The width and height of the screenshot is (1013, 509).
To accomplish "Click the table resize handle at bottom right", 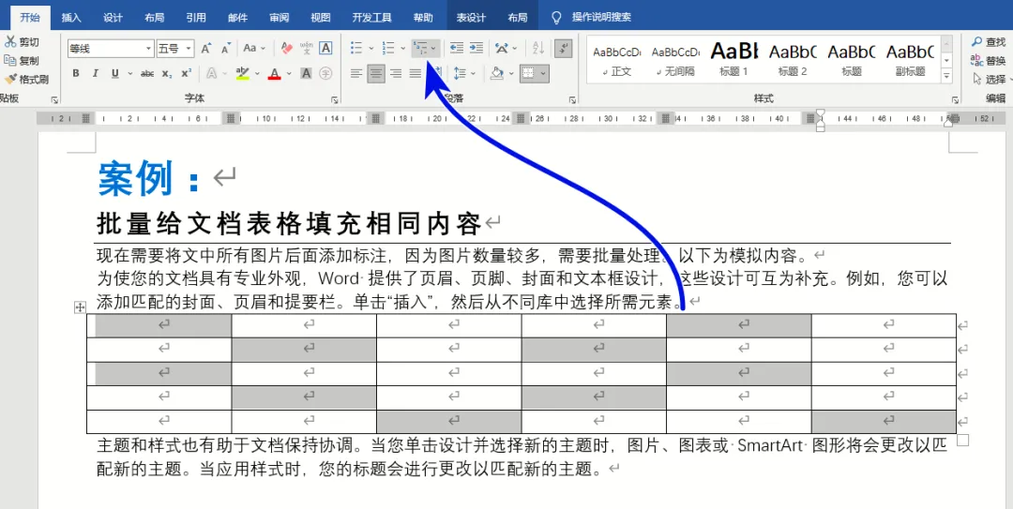I will (962, 440).
